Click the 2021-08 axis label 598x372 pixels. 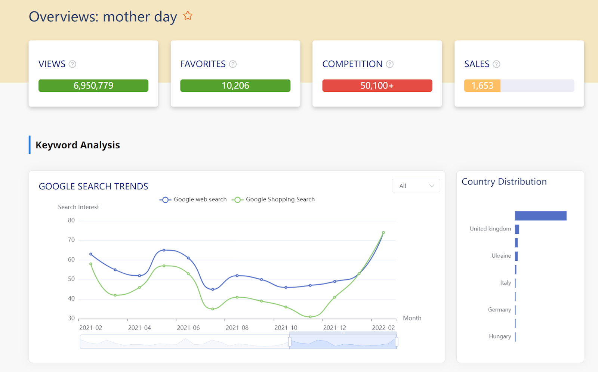[237, 328]
